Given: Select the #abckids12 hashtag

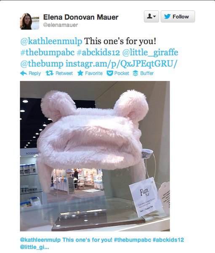Looking at the screenshot, I should 98,52.
